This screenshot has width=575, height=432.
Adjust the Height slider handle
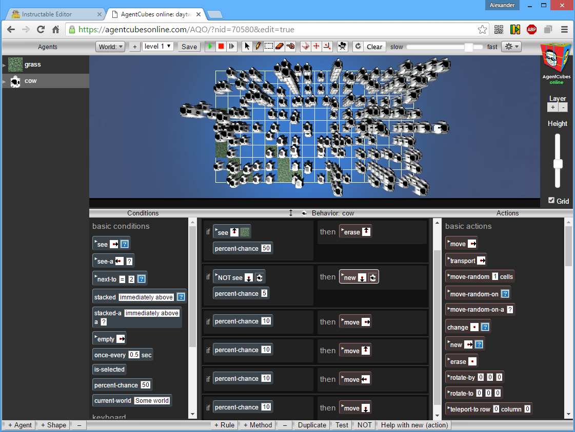[558, 163]
